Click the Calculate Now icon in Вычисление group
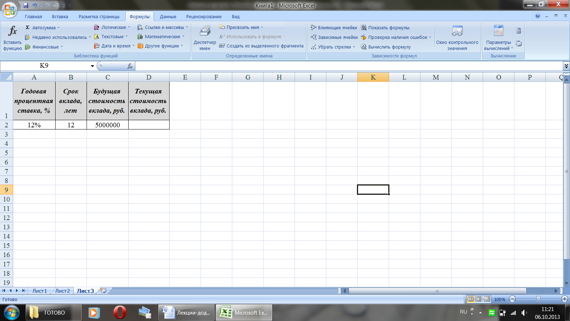This screenshot has height=321, width=570. tap(519, 31)
